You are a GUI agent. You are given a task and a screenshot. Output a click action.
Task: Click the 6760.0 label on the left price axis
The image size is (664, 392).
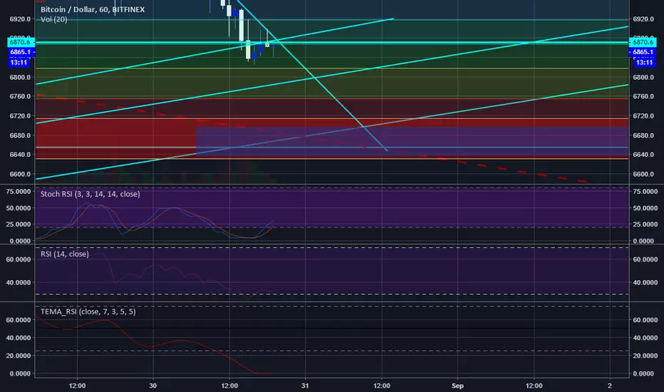coord(21,97)
